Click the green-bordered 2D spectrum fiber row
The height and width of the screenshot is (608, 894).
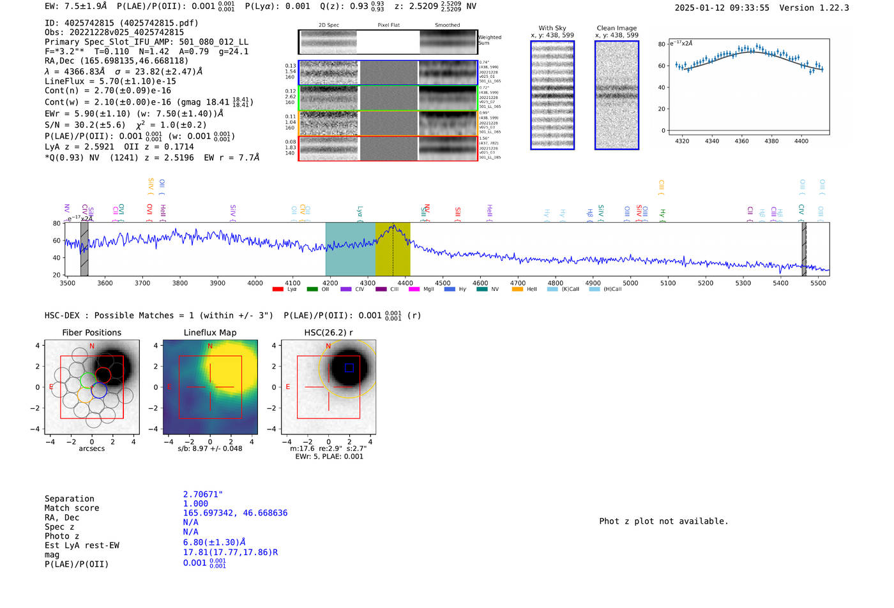pos(388,98)
